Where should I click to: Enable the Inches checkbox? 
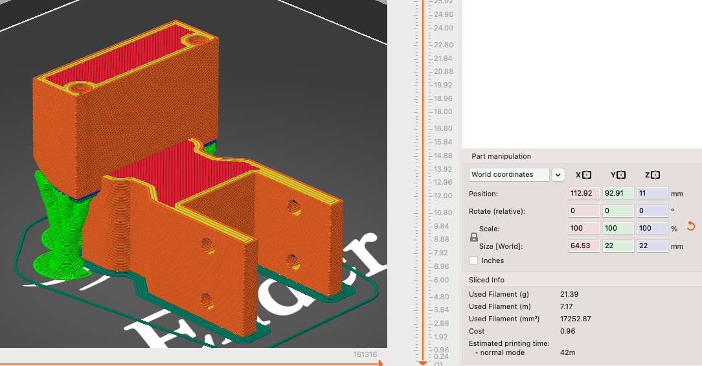(473, 260)
